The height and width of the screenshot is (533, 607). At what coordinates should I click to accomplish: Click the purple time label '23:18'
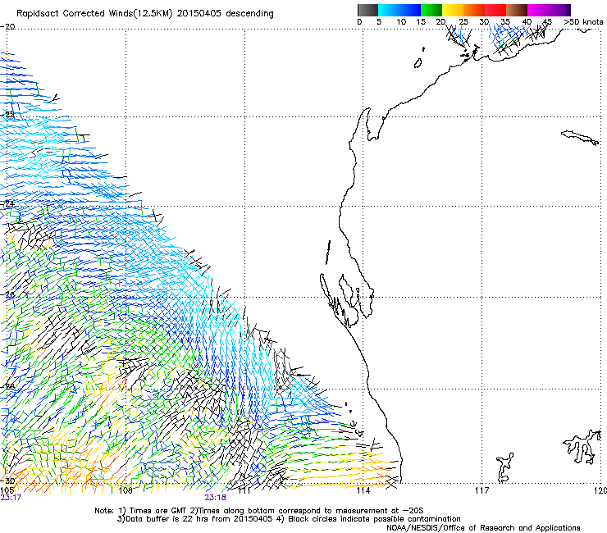[x=215, y=498]
